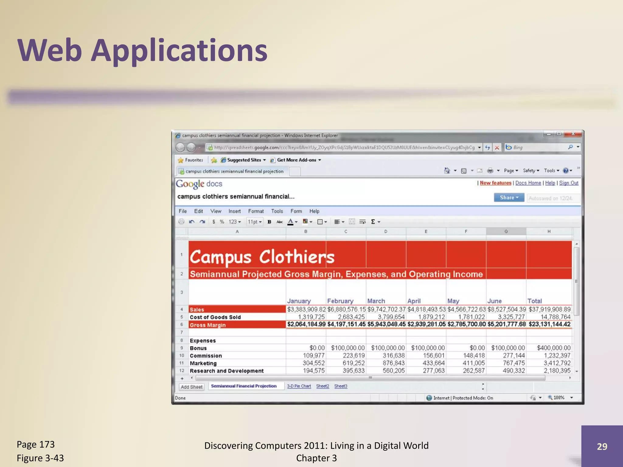Click the Share button
623x467 pixels.
(509, 198)
